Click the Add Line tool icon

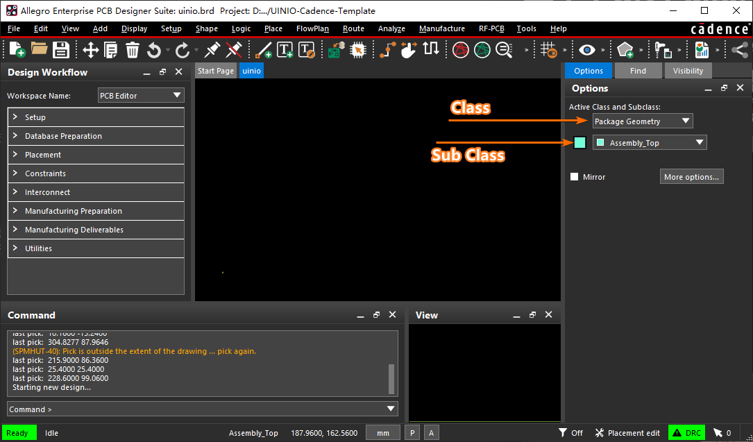264,50
